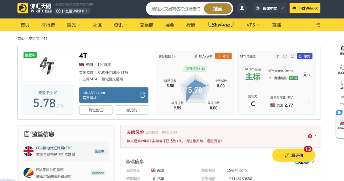The image size is (344, 181).
Task: Click the heart favorite icon in MT4/5 panel
Action: [x=285, y=56]
